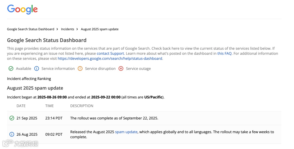
Task: Click the red Service outage icon
Action: pyautogui.click(x=121, y=69)
